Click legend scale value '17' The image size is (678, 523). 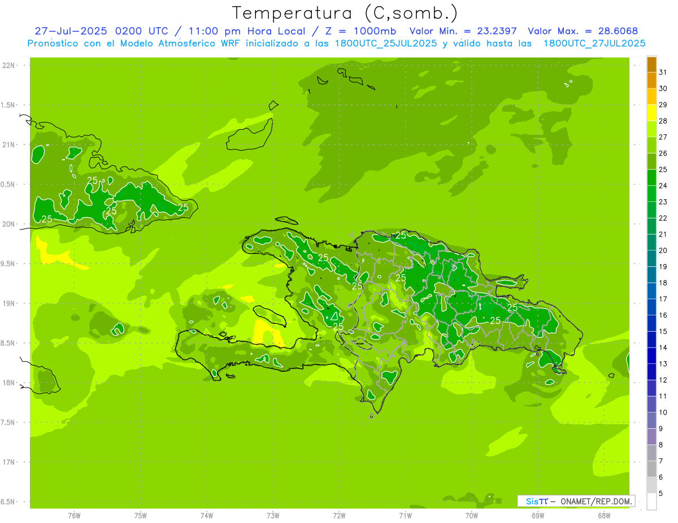pos(663,299)
